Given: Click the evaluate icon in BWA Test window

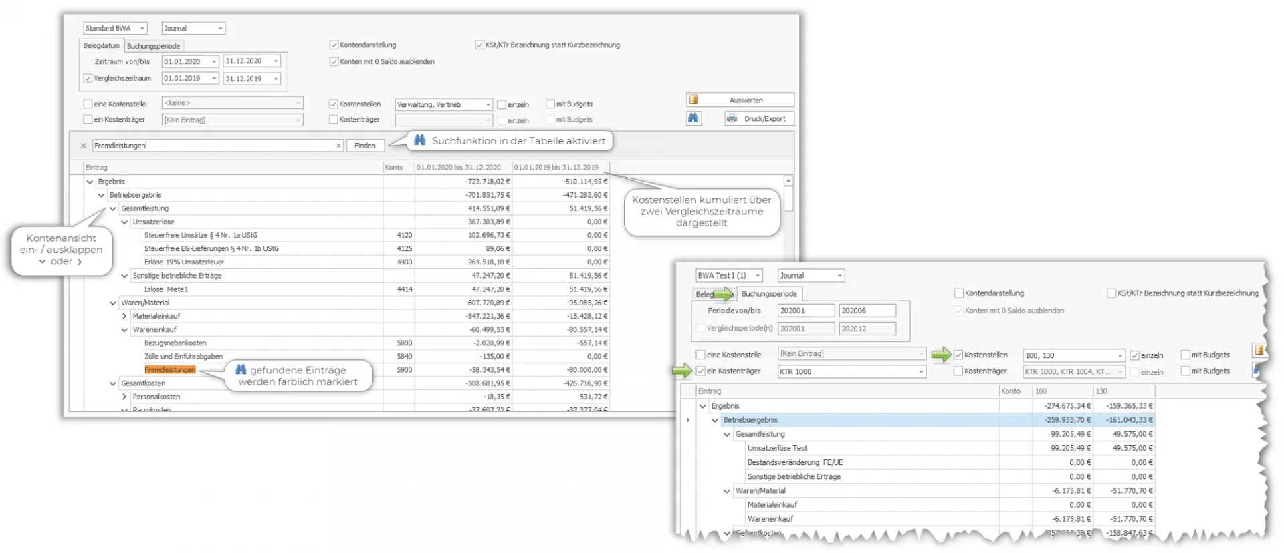Looking at the screenshot, I should point(1259,351).
